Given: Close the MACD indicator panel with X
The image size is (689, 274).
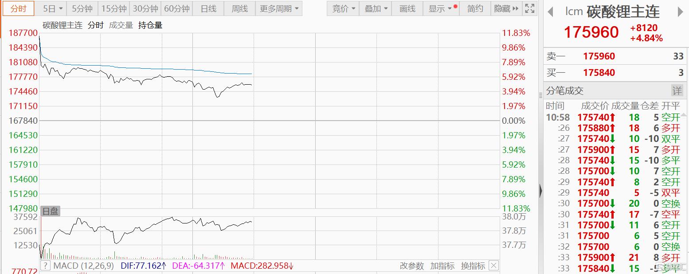Looking at the screenshot, I should click(x=493, y=266).
